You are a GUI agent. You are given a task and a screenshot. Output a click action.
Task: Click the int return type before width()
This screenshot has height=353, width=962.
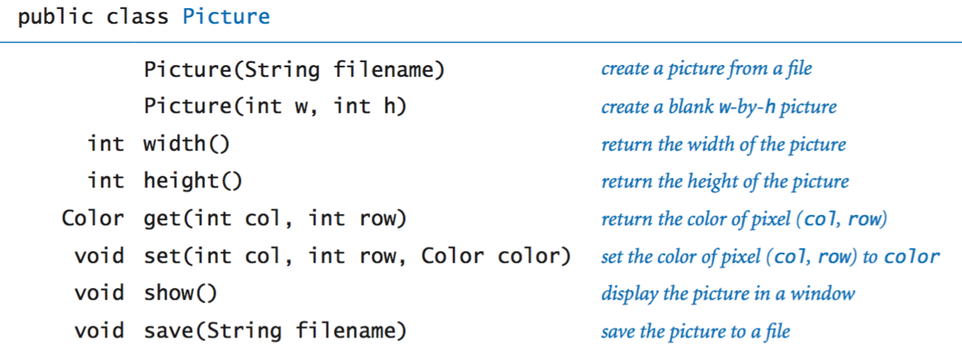[x=106, y=144]
